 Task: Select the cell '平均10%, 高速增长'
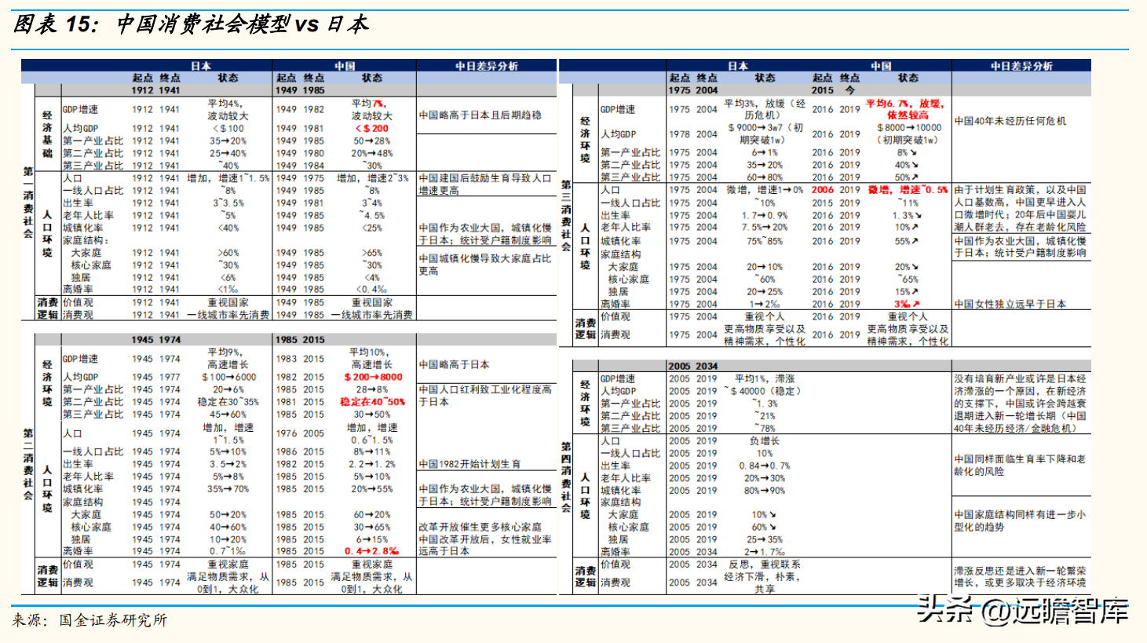[x=372, y=359]
